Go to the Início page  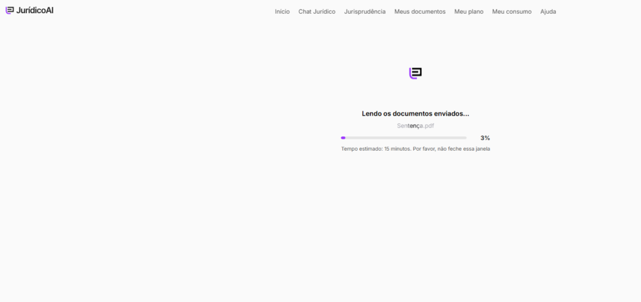pos(282,11)
